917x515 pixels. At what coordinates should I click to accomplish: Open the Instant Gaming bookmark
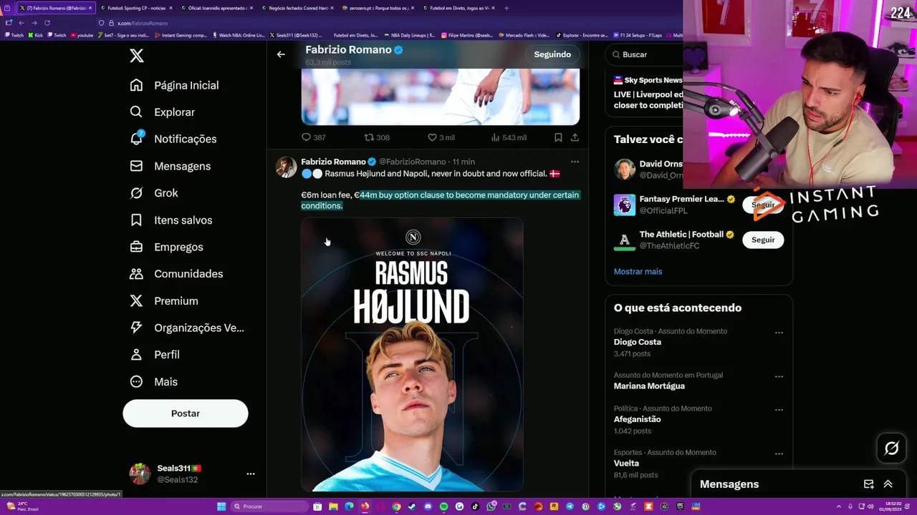pos(181,35)
